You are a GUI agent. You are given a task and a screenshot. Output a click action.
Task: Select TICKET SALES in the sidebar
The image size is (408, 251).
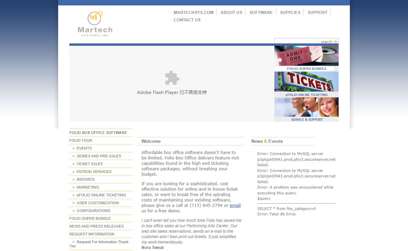pos(90,164)
